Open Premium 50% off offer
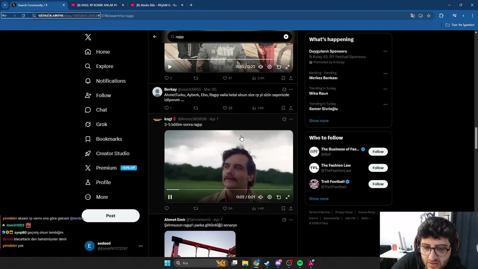This screenshot has width=478, height=269. pos(111,168)
